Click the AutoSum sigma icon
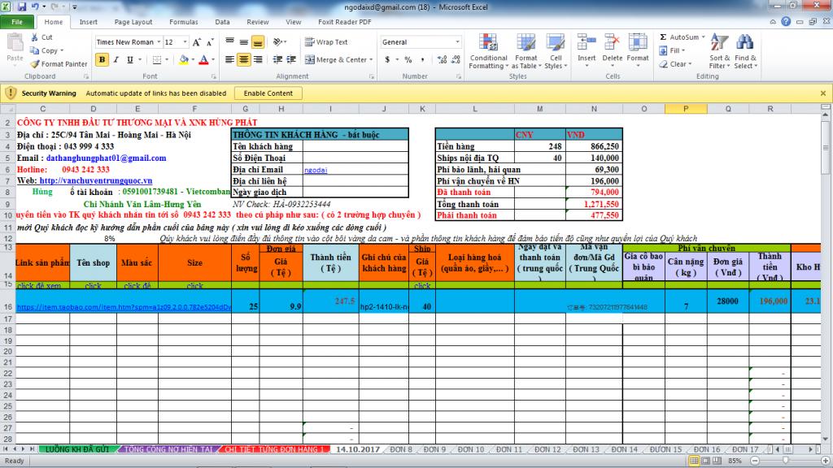 [x=663, y=37]
